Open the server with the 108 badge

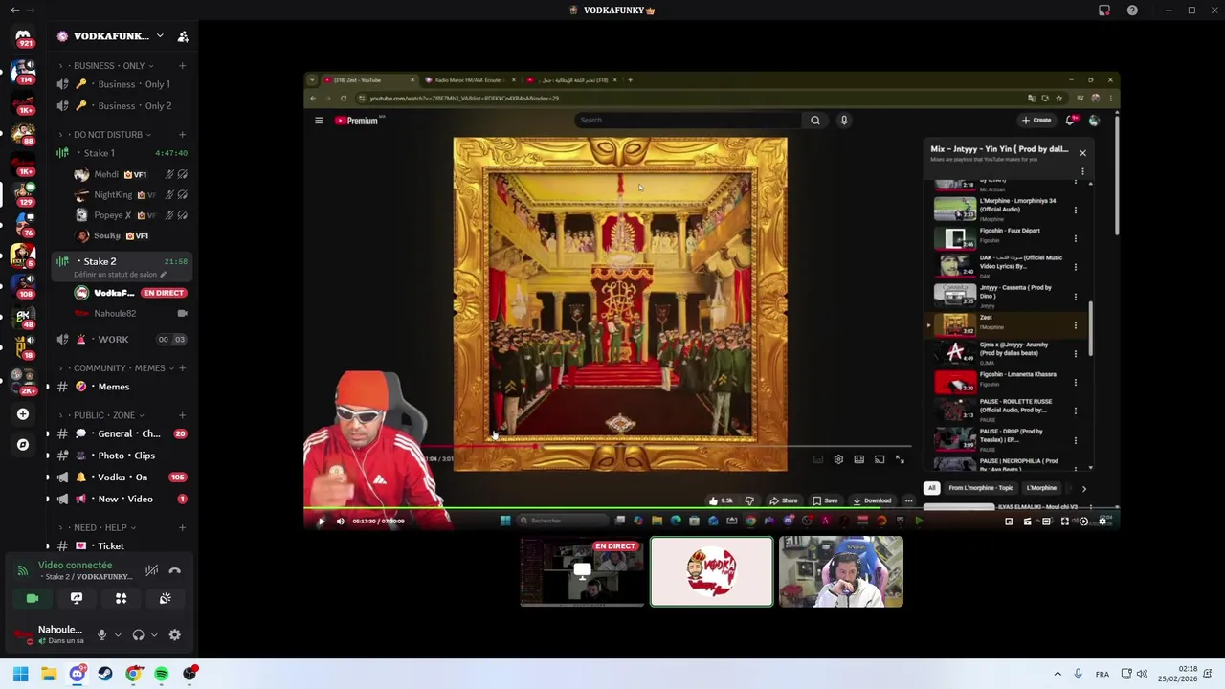(x=23, y=285)
